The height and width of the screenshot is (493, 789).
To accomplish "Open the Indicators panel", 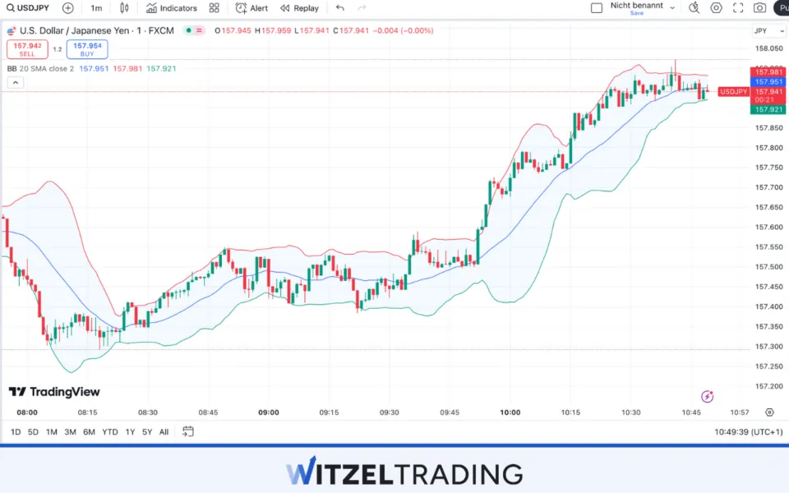I will [x=170, y=8].
